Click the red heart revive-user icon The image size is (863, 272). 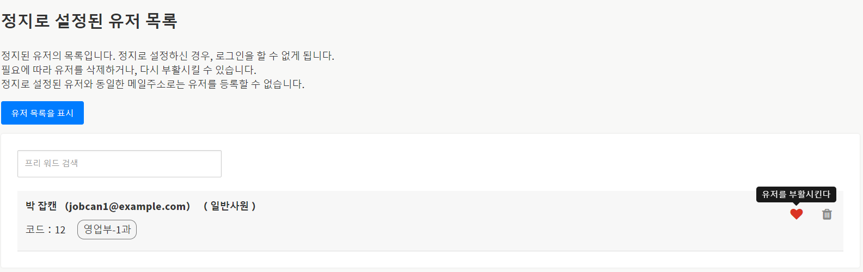(796, 214)
